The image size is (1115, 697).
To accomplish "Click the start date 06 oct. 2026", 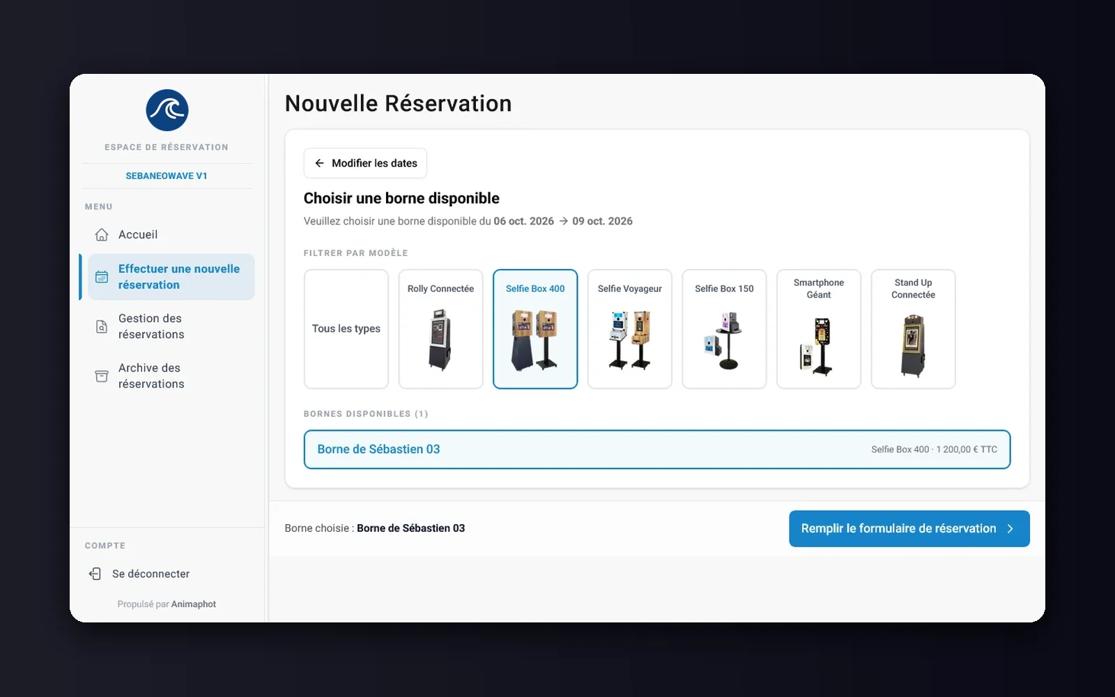I will coord(524,221).
